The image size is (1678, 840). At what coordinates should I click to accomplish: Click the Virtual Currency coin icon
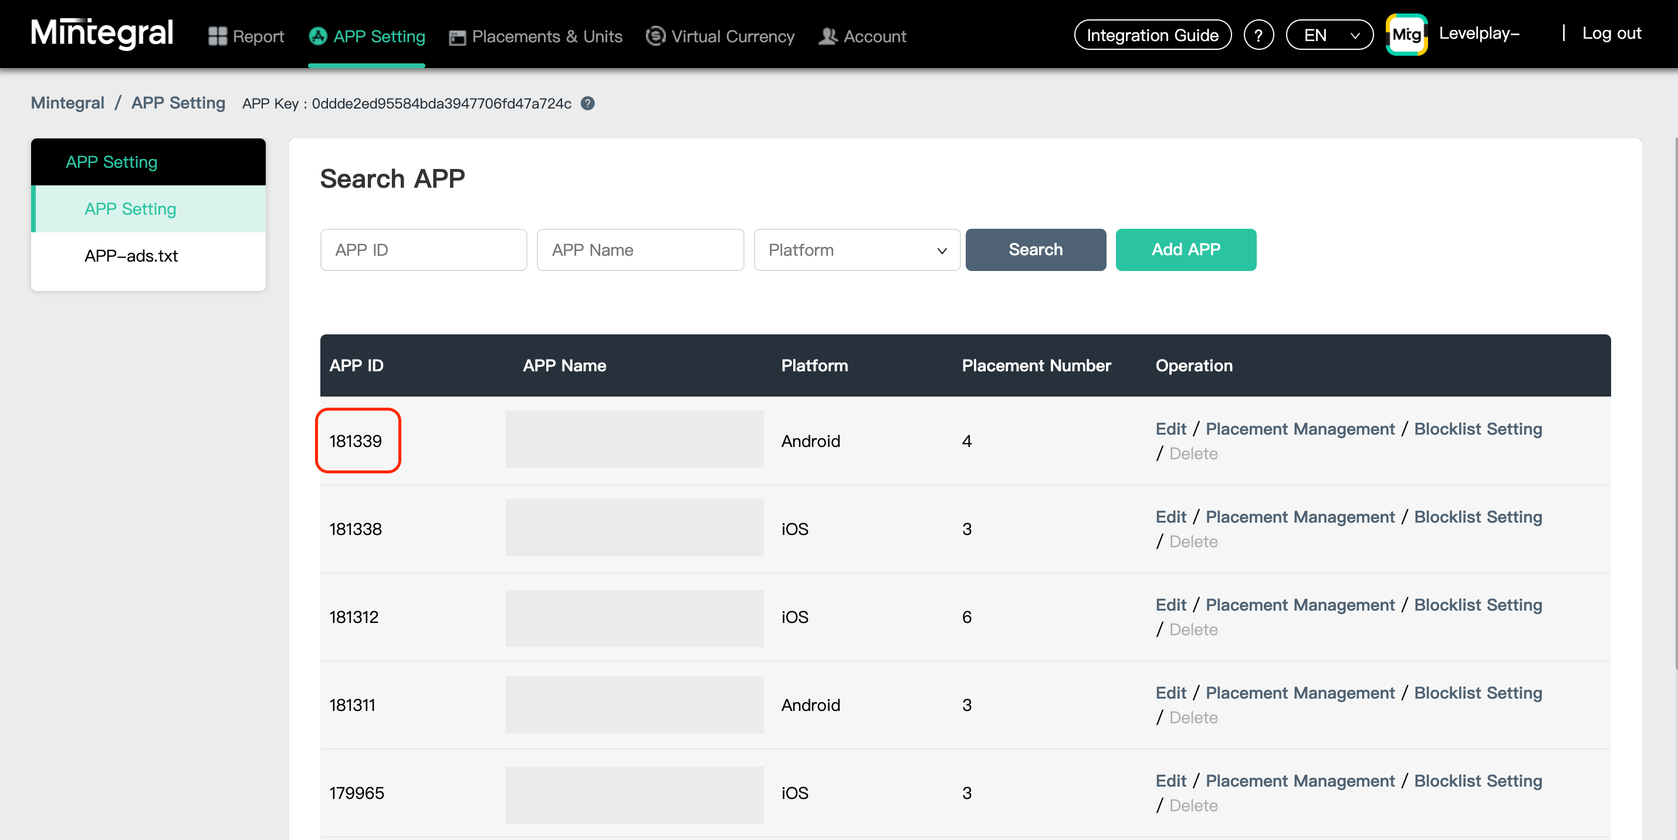point(655,36)
